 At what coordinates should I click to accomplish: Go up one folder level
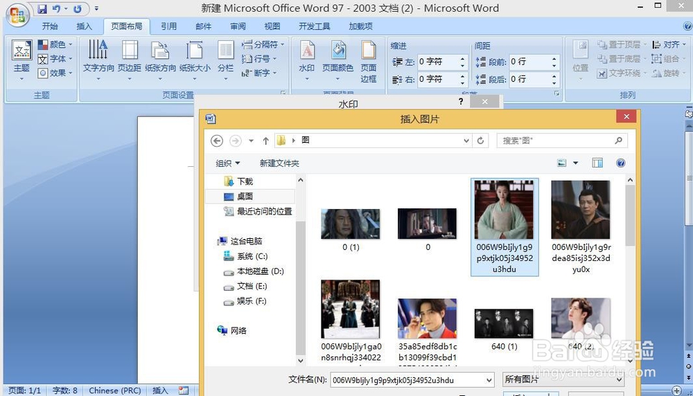(265, 141)
